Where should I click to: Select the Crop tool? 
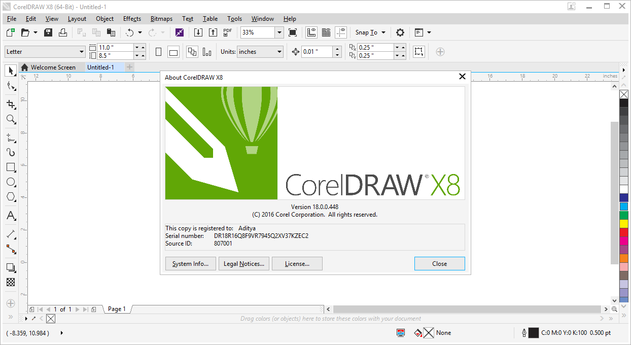point(11,105)
